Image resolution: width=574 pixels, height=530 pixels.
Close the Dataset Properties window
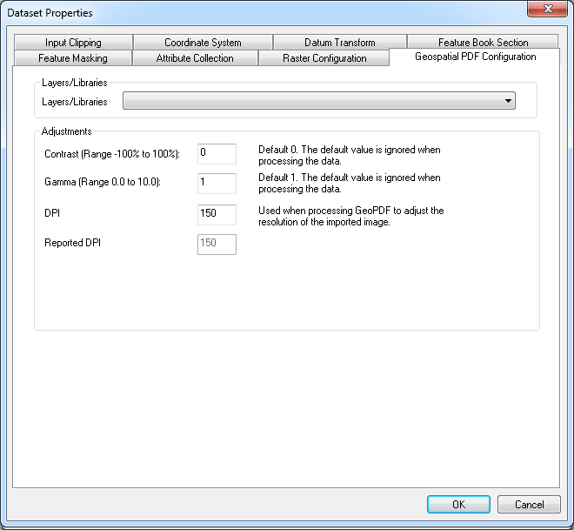tap(547, 9)
